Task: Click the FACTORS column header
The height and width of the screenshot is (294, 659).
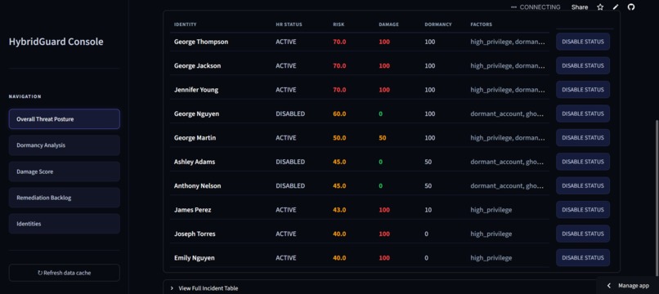Action: point(482,24)
